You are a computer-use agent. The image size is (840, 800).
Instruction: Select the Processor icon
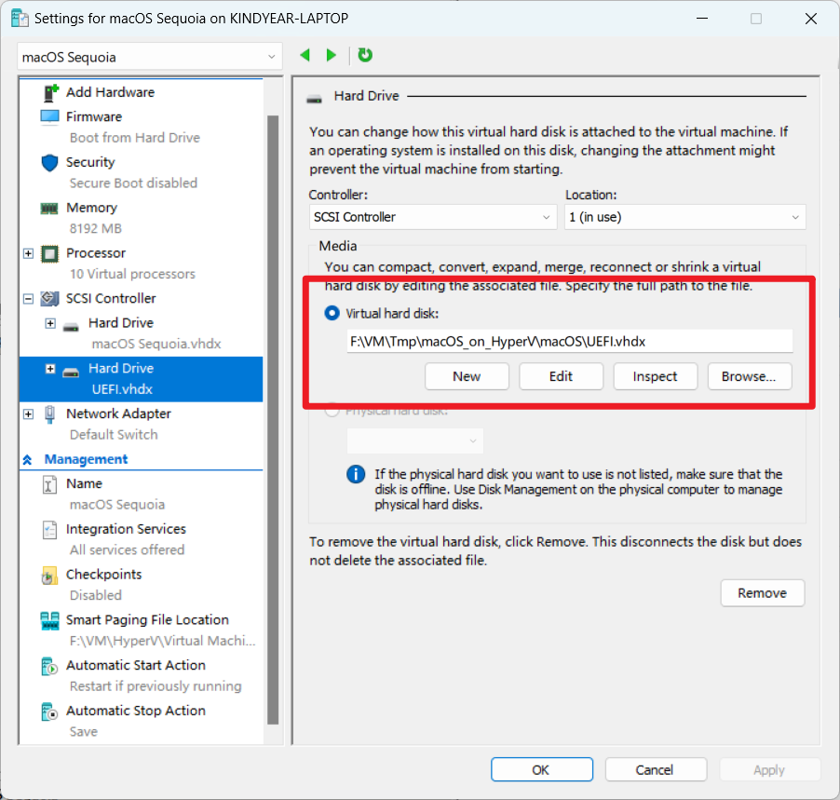point(49,253)
